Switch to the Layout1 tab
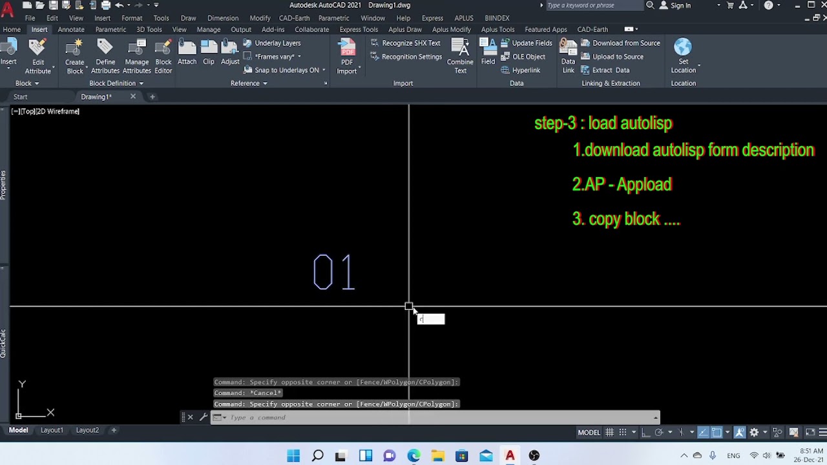 tap(52, 430)
